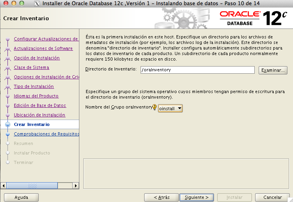Open Opciones de Instalación de Grid step
293x202 pixels.
point(46,77)
